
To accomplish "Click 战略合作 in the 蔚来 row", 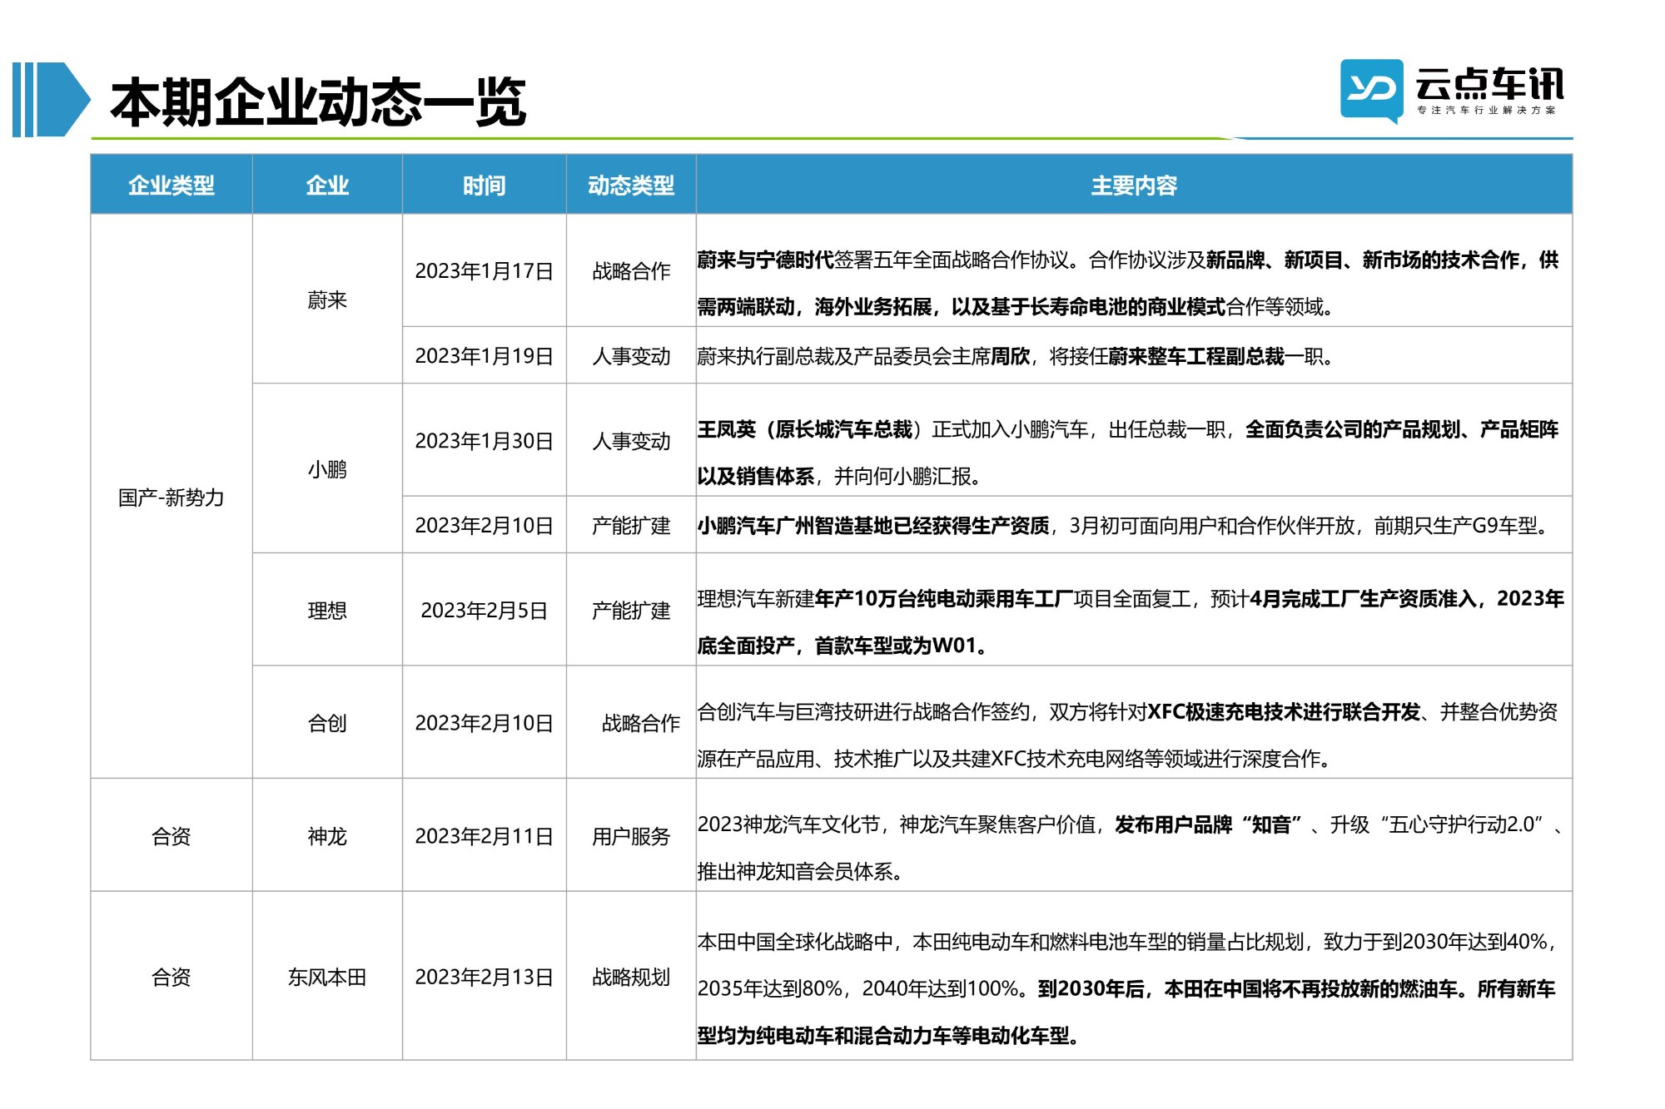I will 631,271.
